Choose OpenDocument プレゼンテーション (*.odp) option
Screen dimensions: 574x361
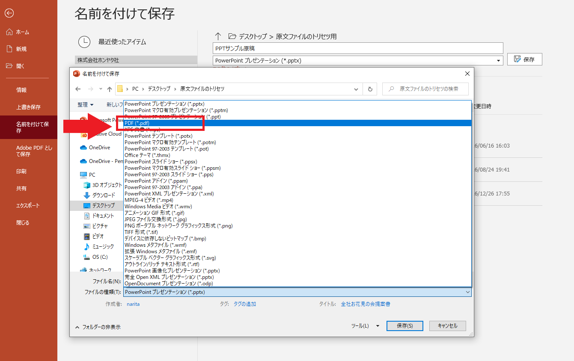pyautogui.click(x=297, y=284)
